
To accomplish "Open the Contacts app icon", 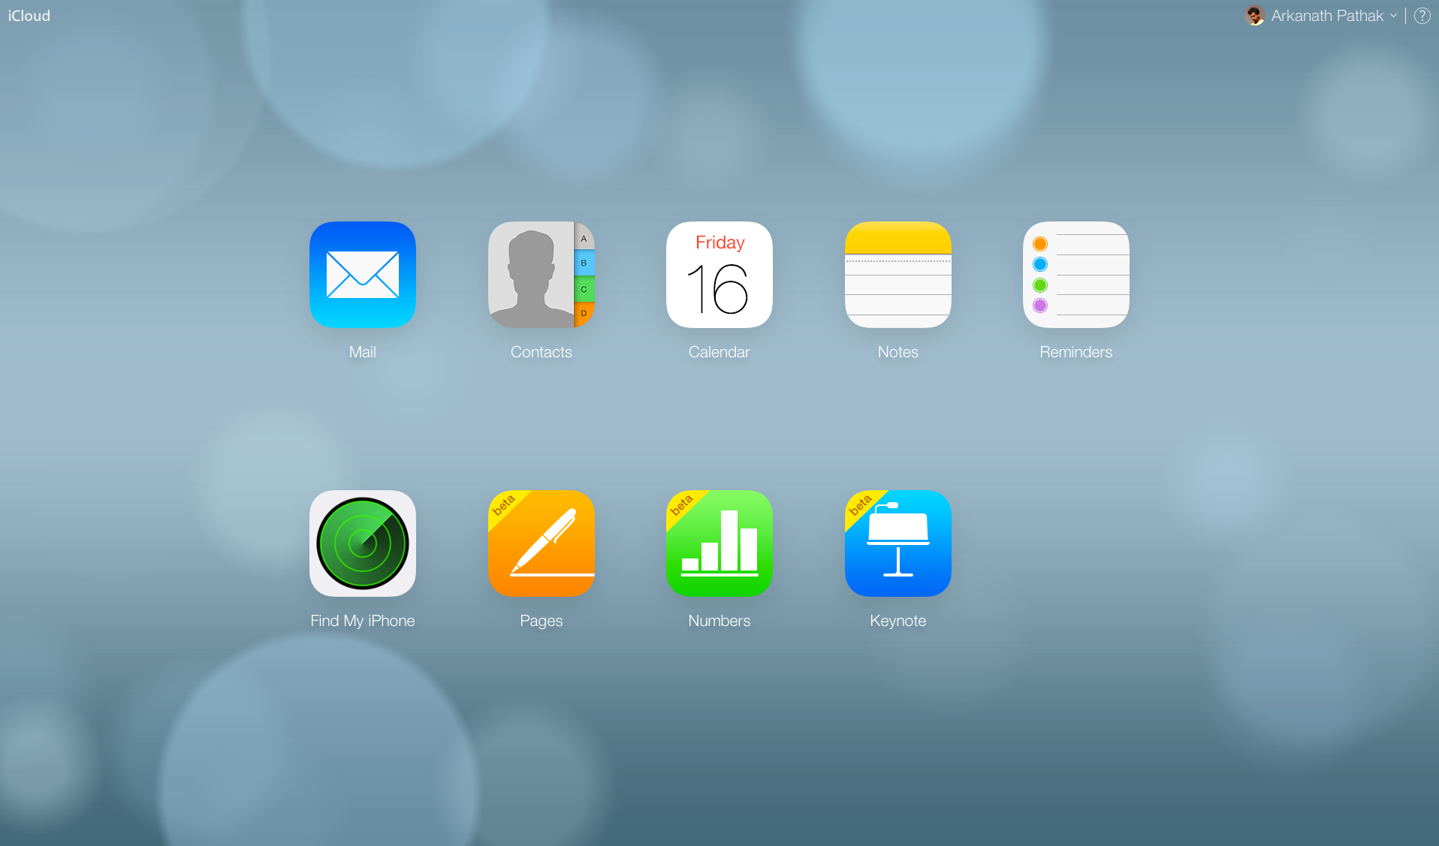I will point(542,275).
